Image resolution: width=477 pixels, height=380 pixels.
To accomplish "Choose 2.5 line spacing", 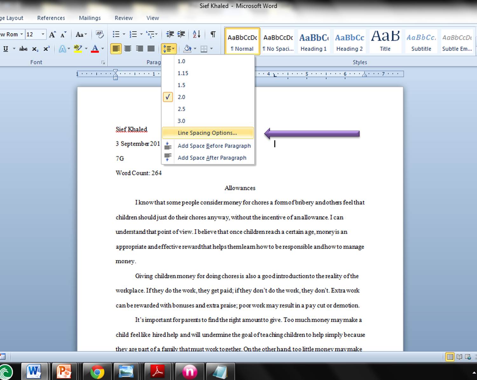I will [x=208, y=109].
